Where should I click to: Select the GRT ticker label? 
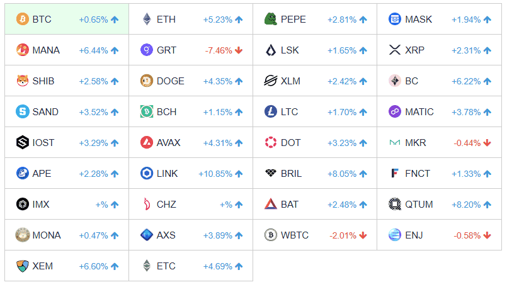click(x=166, y=50)
